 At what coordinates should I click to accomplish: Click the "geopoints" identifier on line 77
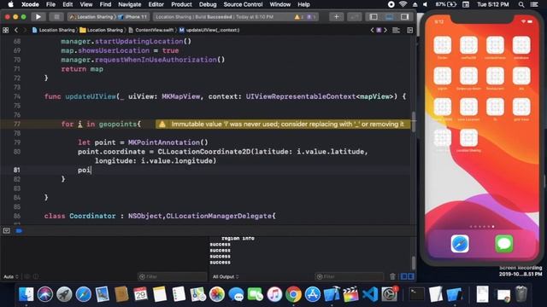point(118,125)
